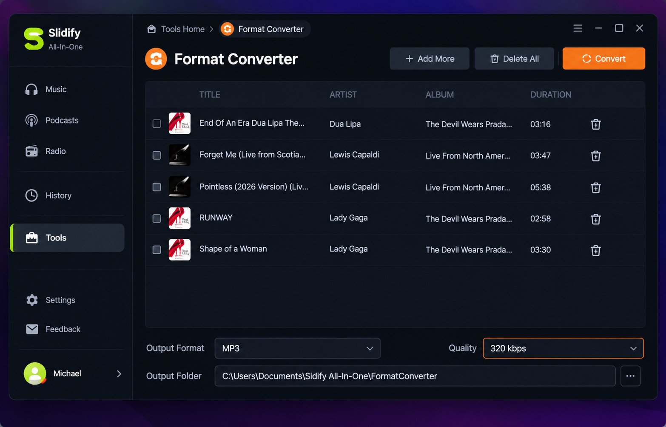Select the 'Shape of a Woman' title
The image size is (666, 427).
pos(233,249)
